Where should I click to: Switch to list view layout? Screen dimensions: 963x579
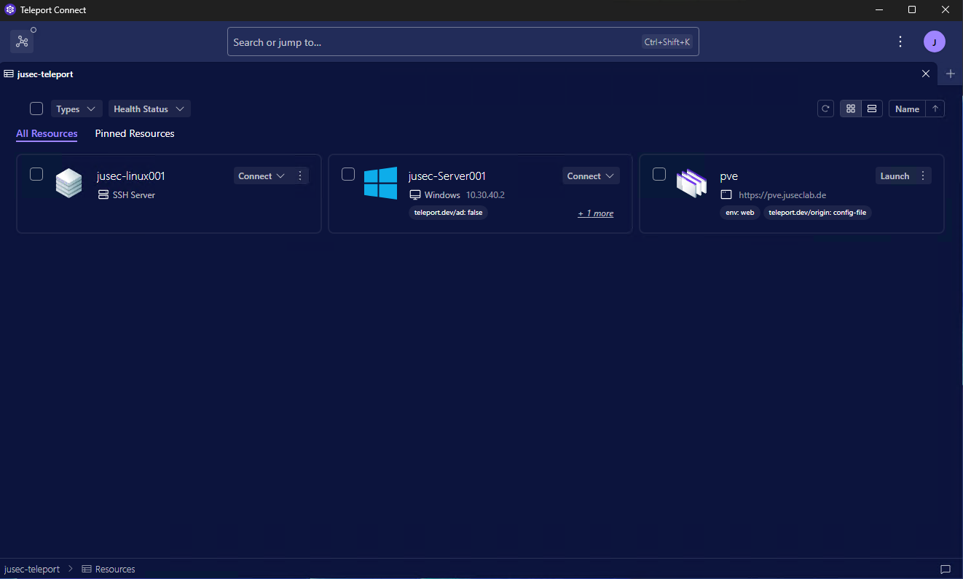click(x=872, y=109)
